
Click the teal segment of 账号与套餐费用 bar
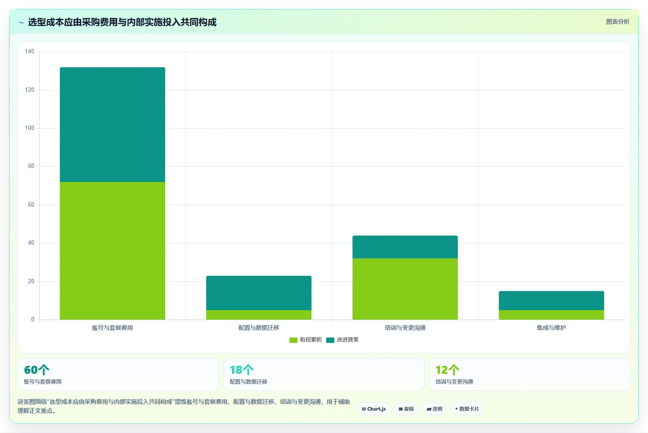pos(113,125)
